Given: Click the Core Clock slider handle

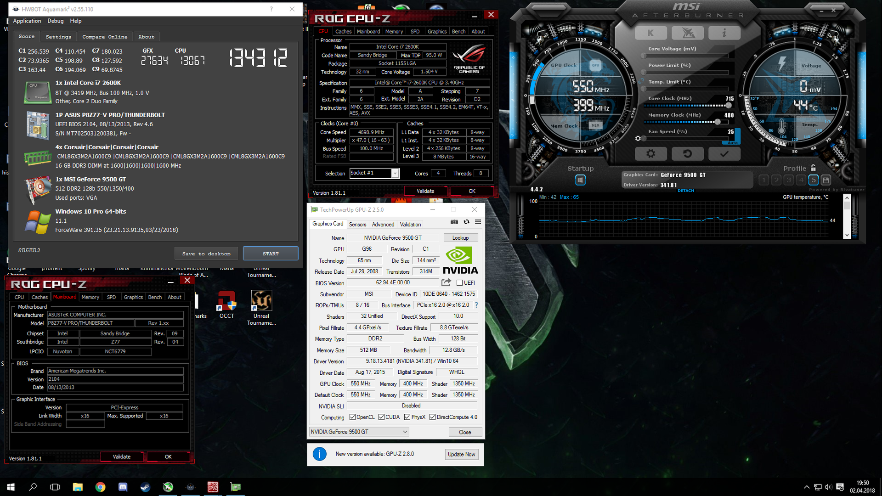Looking at the screenshot, I should pyautogui.click(x=728, y=106).
